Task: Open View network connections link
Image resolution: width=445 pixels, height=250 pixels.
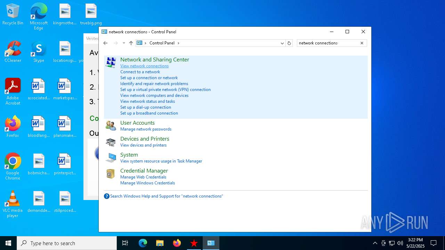Action: pos(144,66)
